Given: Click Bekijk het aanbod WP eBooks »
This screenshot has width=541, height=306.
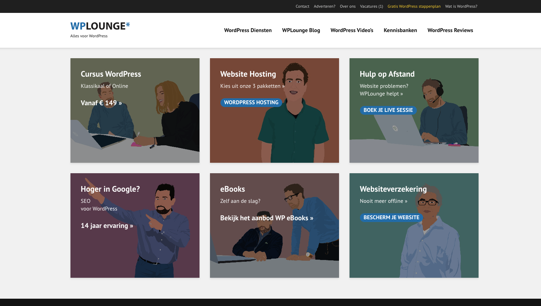Looking at the screenshot, I should (267, 218).
